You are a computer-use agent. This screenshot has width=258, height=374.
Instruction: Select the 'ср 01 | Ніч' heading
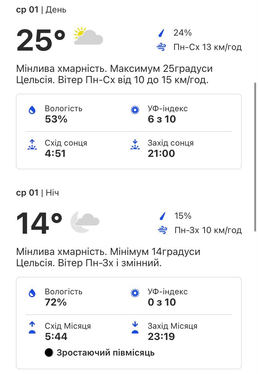pyautogui.click(x=37, y=193)
